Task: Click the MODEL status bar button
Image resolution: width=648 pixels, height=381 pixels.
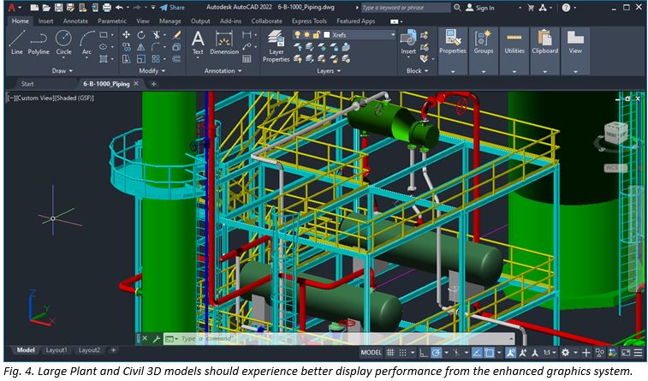Action: pyautogui.click(x=372, y=353)
